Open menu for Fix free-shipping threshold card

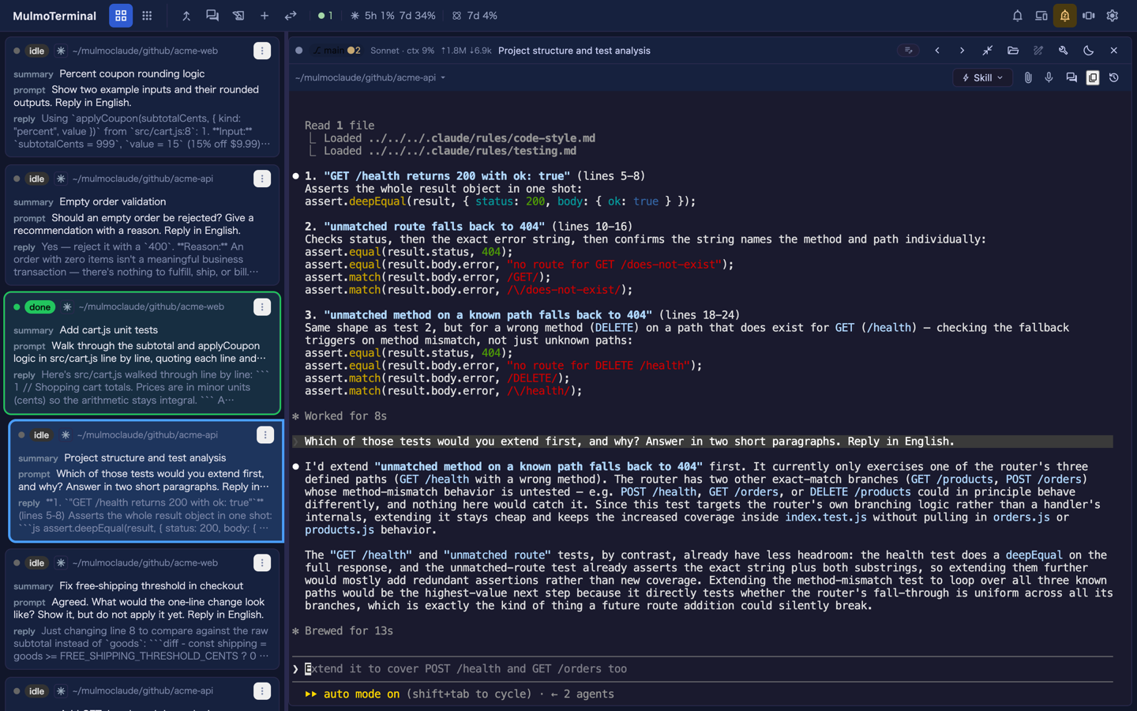(x=262, y=562)
